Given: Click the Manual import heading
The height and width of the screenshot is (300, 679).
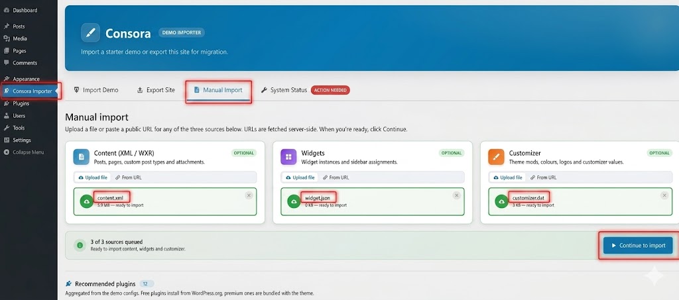Looking at the screenshot, I should (97, 117).
